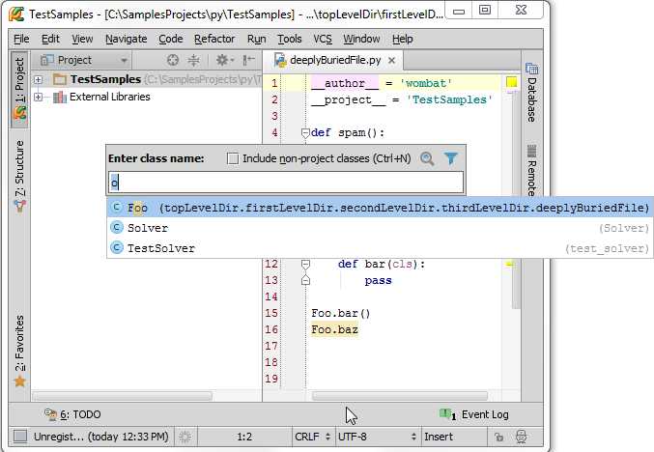The width and height of the screenshot is (654, 452).
Task: Click the Python file icon on editor tab
Action: (280, 61)
